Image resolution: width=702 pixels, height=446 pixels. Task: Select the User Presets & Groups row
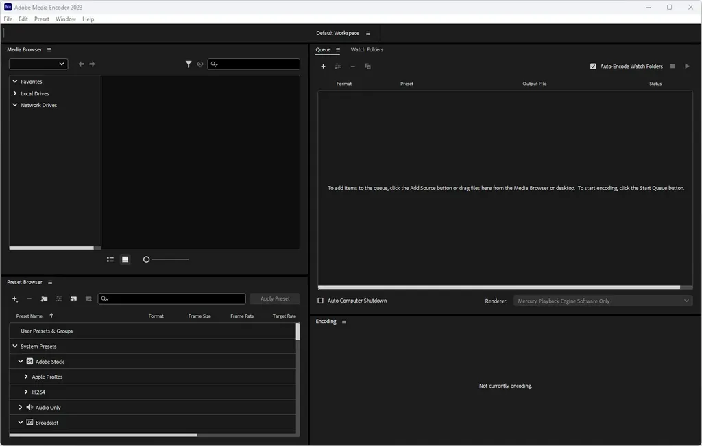[152, 331]
